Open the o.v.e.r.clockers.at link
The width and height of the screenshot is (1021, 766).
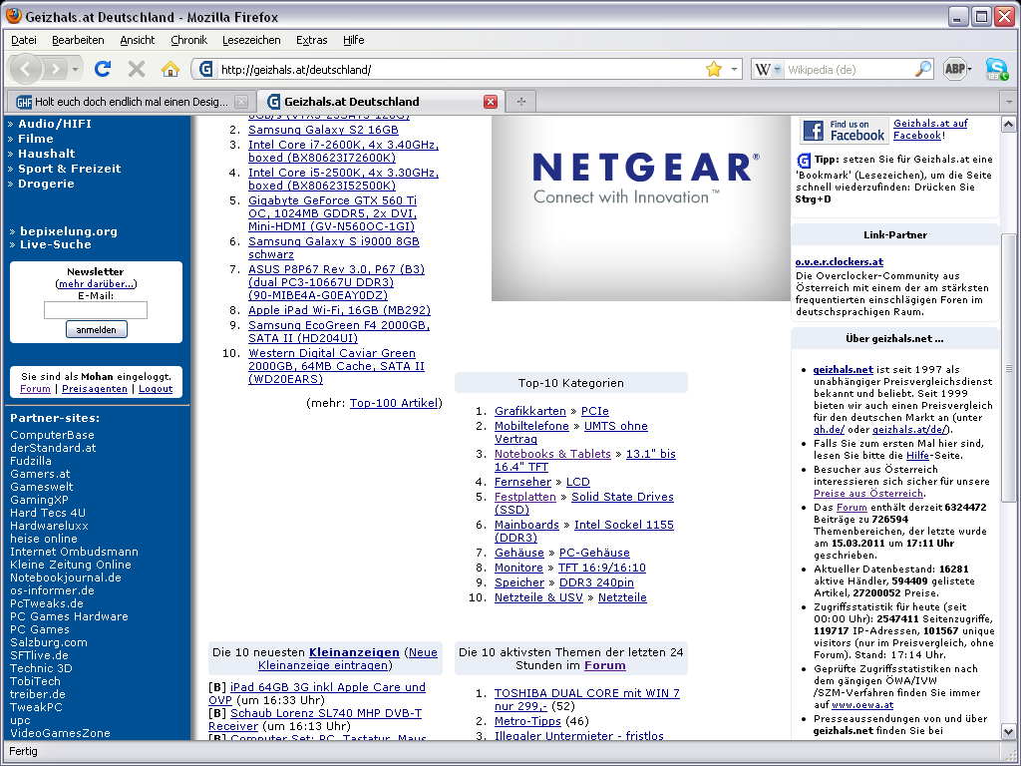(839, 262)
